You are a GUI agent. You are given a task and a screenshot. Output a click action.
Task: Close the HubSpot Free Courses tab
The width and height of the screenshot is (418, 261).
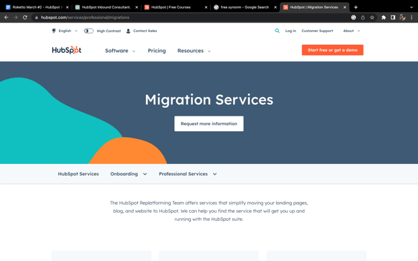[x=206, y=7]
